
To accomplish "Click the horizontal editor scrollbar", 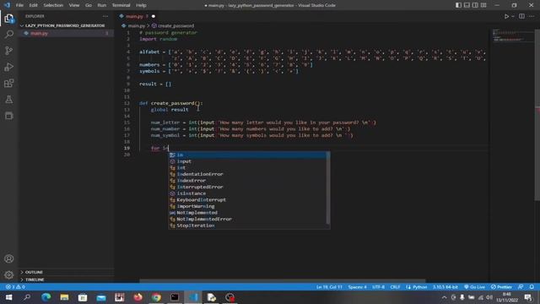I will tap(283, 281).
